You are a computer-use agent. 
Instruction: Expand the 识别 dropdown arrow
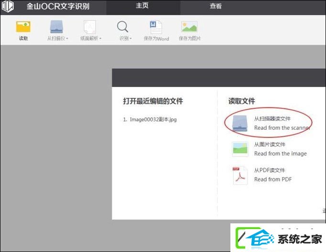coord(130,39)
